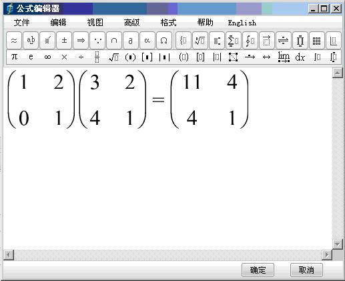Viewport: 345px width, 281px height.
Task: Click the 确定 button
Action: (x=258, y=270)
